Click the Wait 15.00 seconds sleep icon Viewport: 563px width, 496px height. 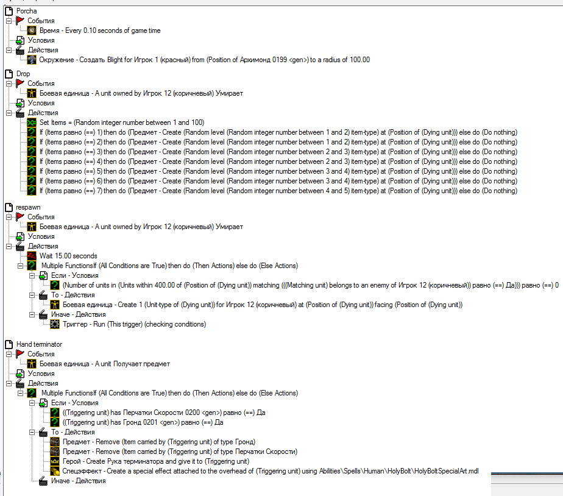pyautogui.click(x=32, y=256)
